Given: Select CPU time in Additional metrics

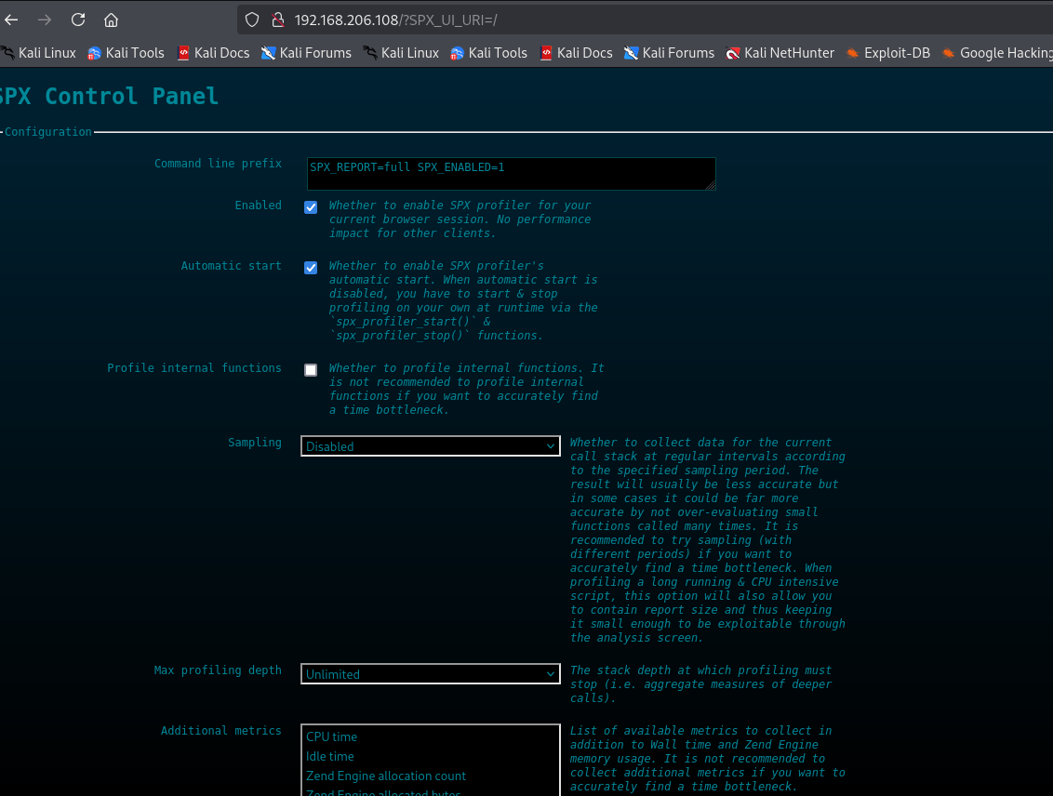Looking at the screenshot, I should (x=332, y=736).
